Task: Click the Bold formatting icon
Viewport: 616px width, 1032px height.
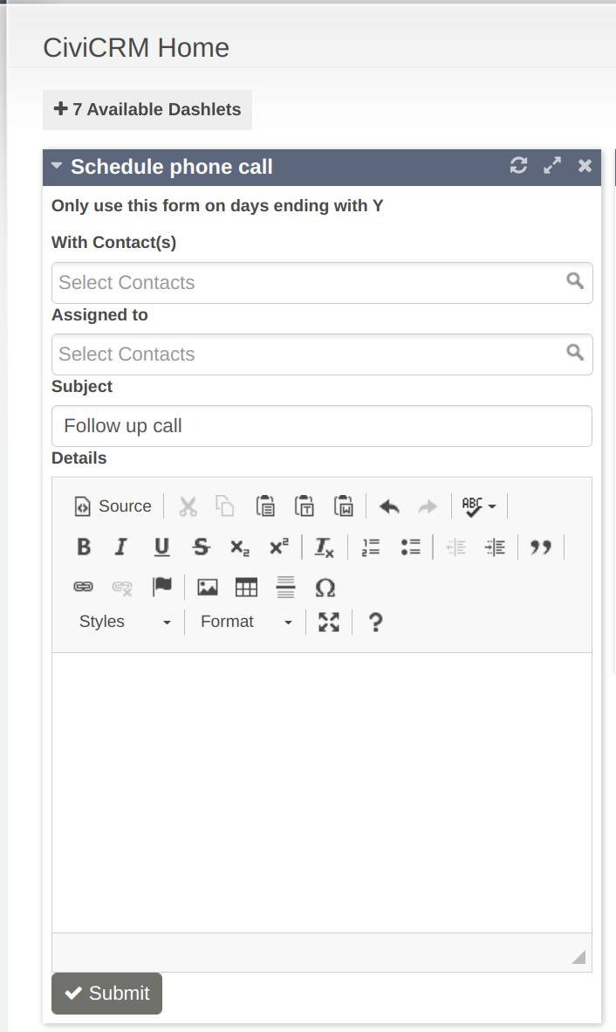Action: click(x=84, y=547)
